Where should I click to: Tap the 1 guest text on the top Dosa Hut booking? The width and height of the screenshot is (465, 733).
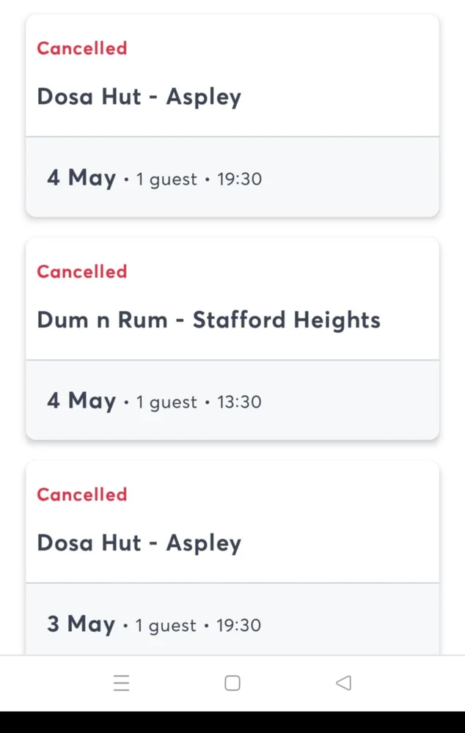166,180
